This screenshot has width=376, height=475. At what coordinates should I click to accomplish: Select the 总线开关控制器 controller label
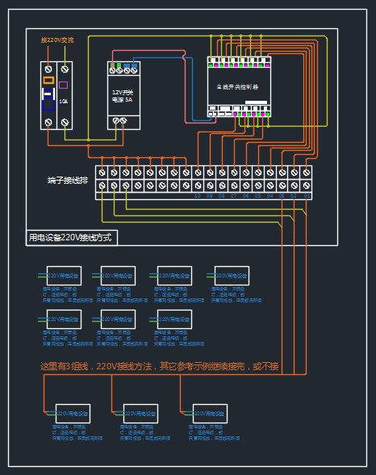(x=237, y=87)
